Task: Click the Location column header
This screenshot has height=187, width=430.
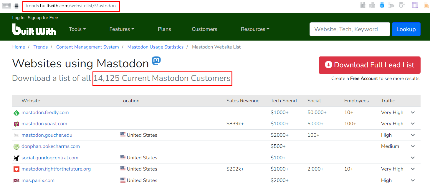Action: 130,101
